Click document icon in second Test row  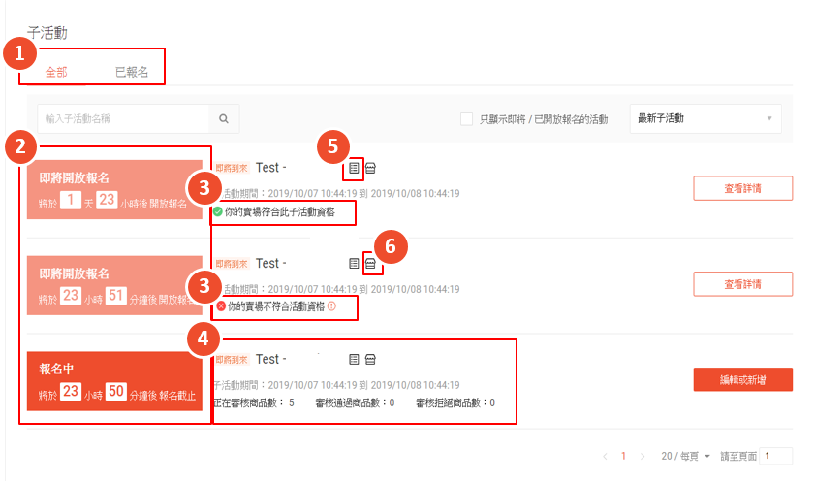(x=355, y=263)
